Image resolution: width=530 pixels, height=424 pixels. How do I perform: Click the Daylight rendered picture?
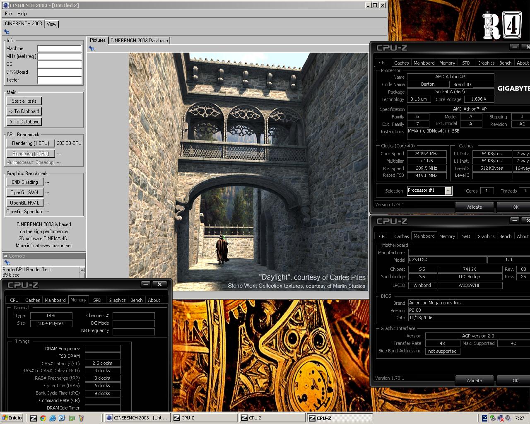(248, 171)
